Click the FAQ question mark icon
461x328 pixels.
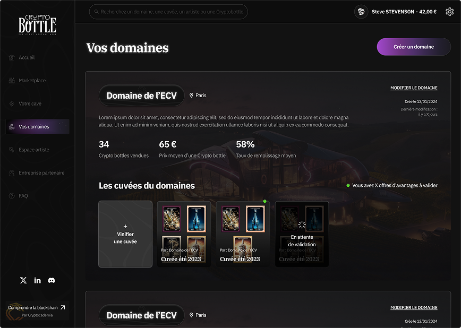point(12,196)
